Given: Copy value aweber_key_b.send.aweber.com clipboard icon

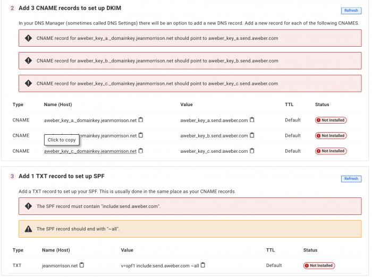Looking at the screenshot, I should [252, 135].
